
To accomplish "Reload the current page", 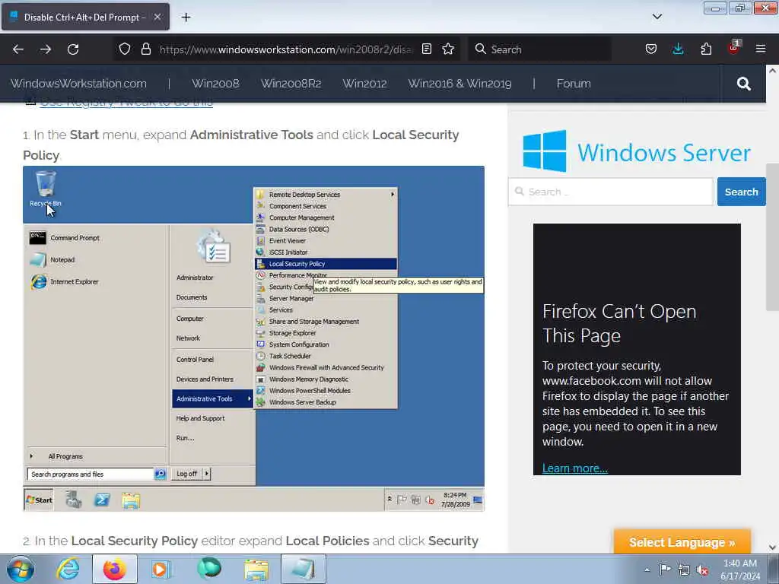I will point(73,49).
